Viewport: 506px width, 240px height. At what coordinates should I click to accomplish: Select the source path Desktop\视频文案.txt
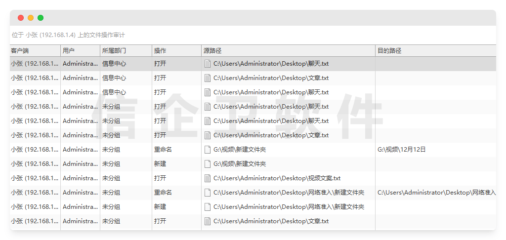click(277, 178)
